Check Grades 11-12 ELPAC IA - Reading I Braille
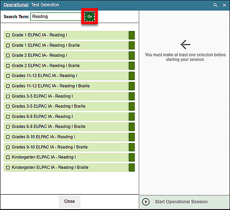The height and width of the screenshot is (210, 230). tap(8, 86)
